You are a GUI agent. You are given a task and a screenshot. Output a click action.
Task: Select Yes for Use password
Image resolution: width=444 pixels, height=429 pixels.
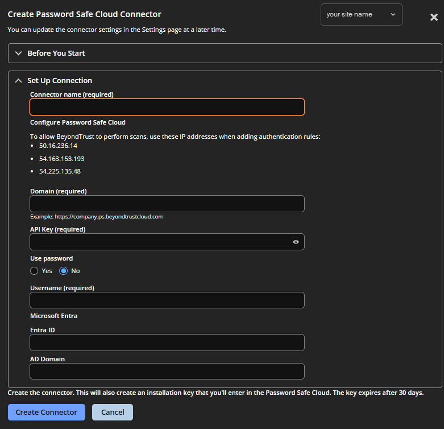34,271
